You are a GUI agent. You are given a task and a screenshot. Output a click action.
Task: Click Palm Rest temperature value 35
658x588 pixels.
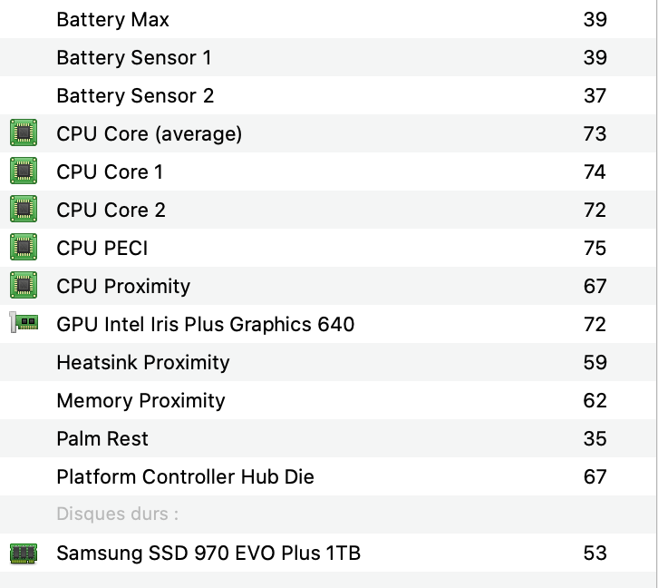tap(595, 438)
